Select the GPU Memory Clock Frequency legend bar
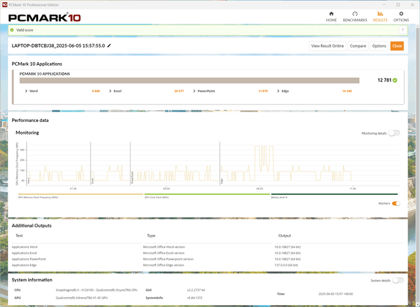Image resolution: width=420 pixels, height=307 pixels. coord(81,194)
